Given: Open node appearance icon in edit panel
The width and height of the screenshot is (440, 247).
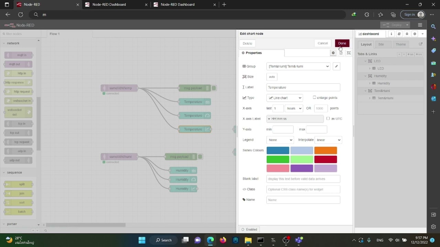Looking at the screenshot, I should click(349, 53).
